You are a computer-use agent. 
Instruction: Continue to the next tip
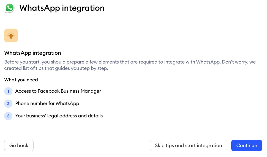247,145
